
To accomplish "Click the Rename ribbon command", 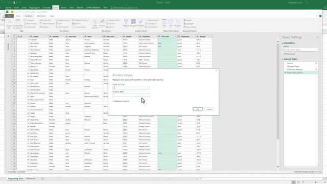I will tap(44, 27).
